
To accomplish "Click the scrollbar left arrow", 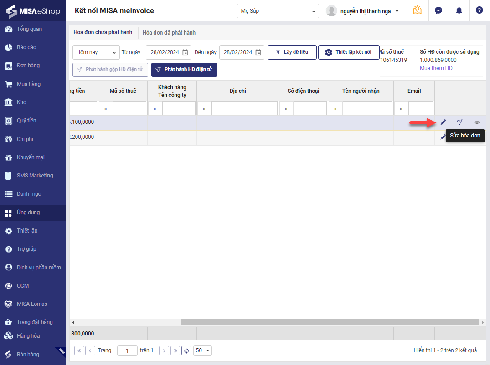I will [x=73, y=322].
